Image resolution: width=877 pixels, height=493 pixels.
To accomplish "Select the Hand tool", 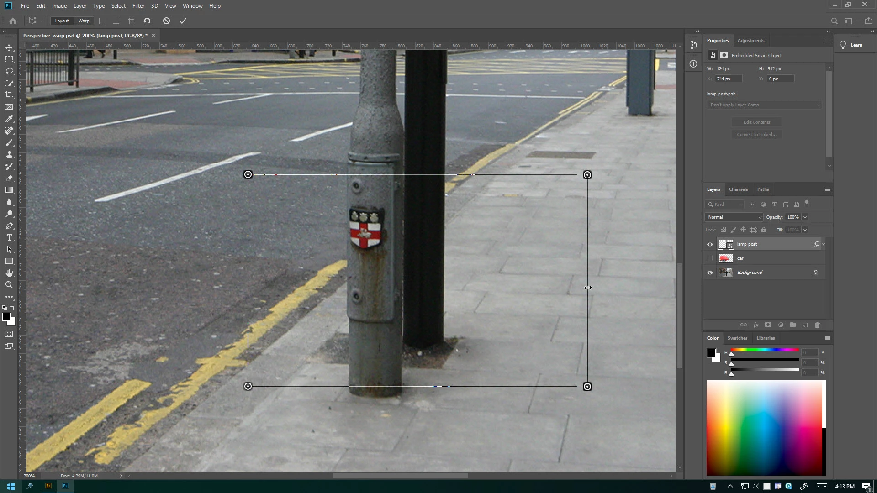I will (9, 273).
